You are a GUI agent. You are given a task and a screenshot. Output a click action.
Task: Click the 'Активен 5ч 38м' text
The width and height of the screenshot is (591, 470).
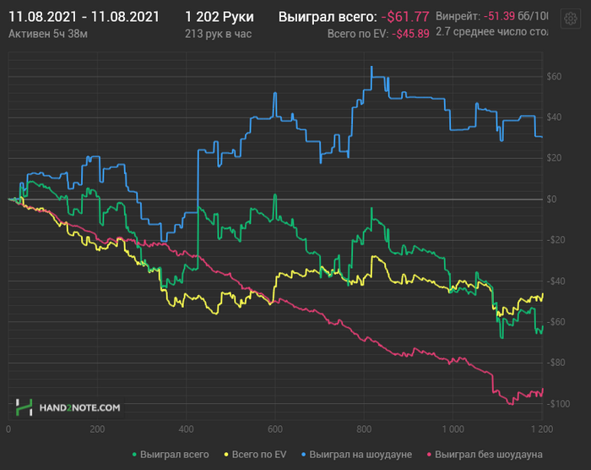click(48, 34)
